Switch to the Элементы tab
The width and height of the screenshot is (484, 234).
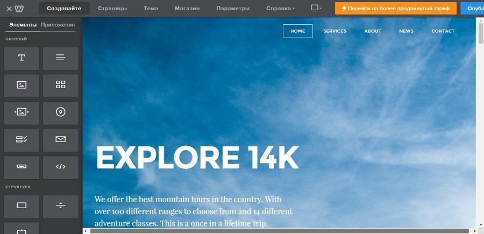(x=23, y=25)
